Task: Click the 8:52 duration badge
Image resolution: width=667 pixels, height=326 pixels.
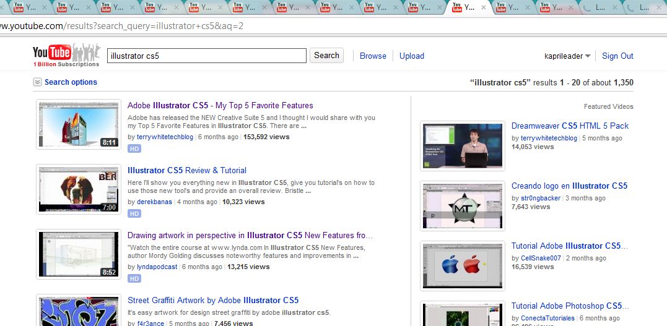Action: pyautogui.click(x=110, y=272)
